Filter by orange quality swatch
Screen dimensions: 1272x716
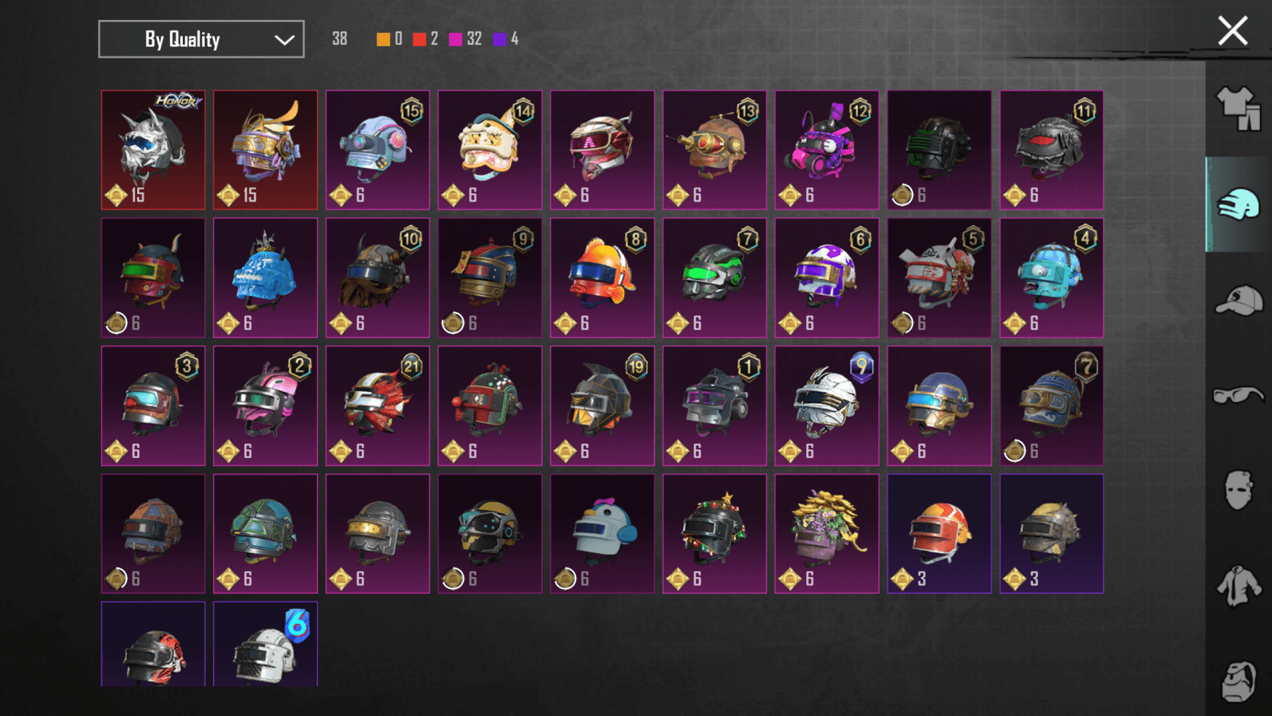(383, 39)
